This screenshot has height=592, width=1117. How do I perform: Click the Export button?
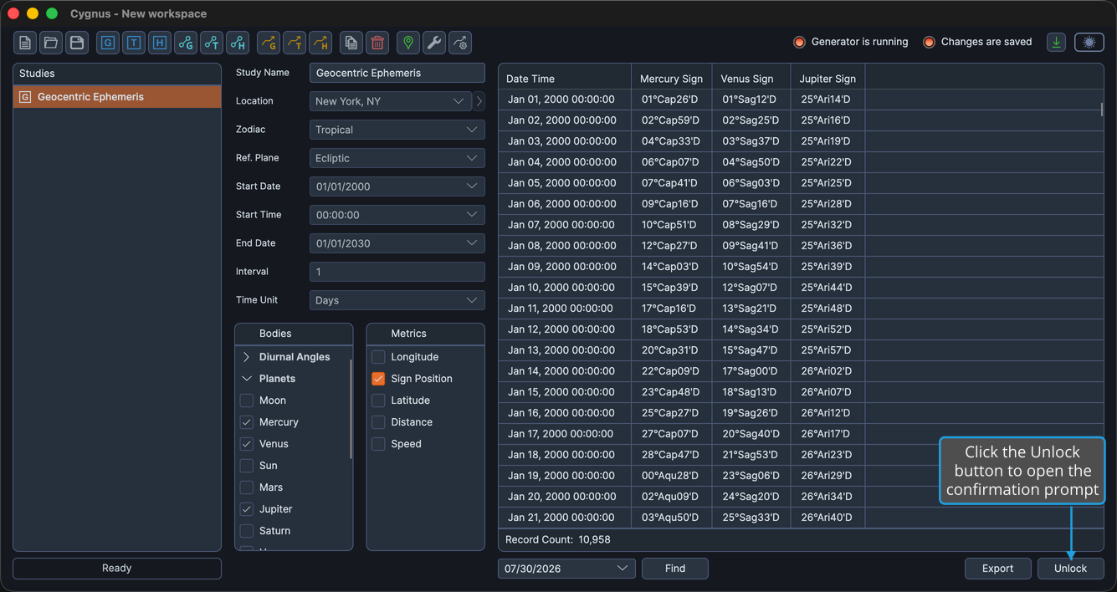click(997, 569)
